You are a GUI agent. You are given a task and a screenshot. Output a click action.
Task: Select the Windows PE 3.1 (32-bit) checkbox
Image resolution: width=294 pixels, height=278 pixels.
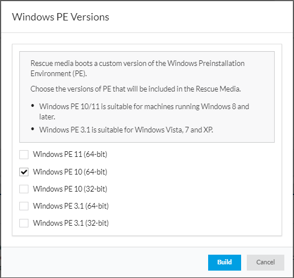click(24, 223)
